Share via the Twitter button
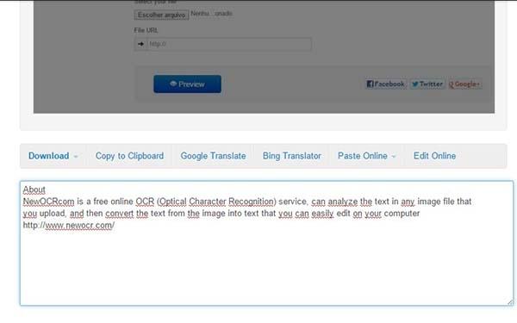 pyautogui.click(x=427, y=84)
